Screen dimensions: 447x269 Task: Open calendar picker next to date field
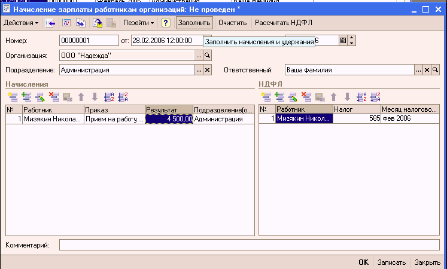pyautogui.click(x=343, y=41)
